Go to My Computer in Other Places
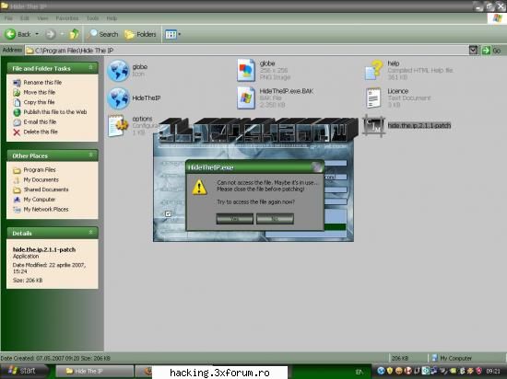This screenshot has width=507, height=379. click(34, 200)
